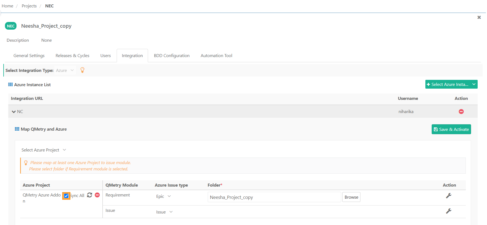Screen dimensions: 487x225
Task: Go to Projects breadcrumb link
Action: 29,6
